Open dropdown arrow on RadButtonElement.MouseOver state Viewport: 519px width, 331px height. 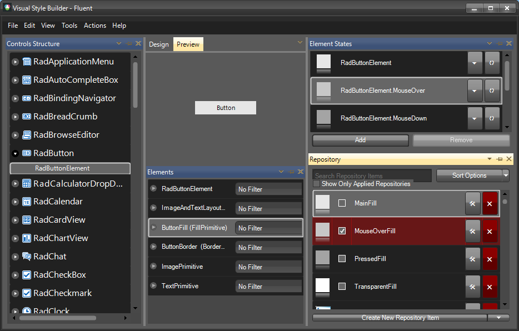pyautogui.click(x=475, y=91)
